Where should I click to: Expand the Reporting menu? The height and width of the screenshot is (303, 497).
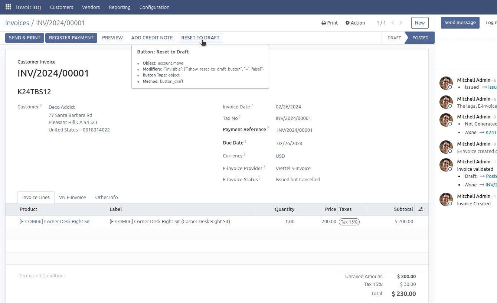pyautogui.click(x=120, y=7)
